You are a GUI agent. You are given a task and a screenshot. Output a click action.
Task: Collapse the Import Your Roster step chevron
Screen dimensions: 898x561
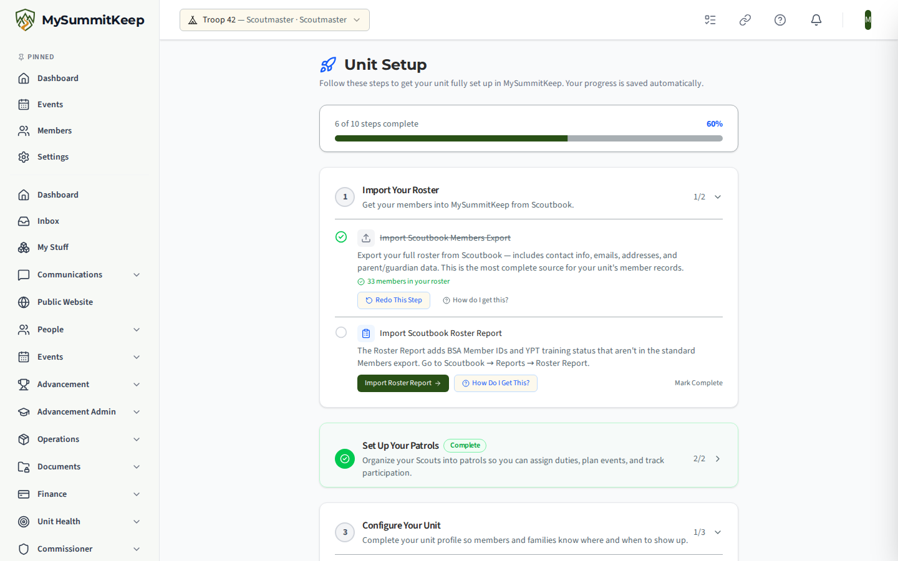(x=718, y=197)
